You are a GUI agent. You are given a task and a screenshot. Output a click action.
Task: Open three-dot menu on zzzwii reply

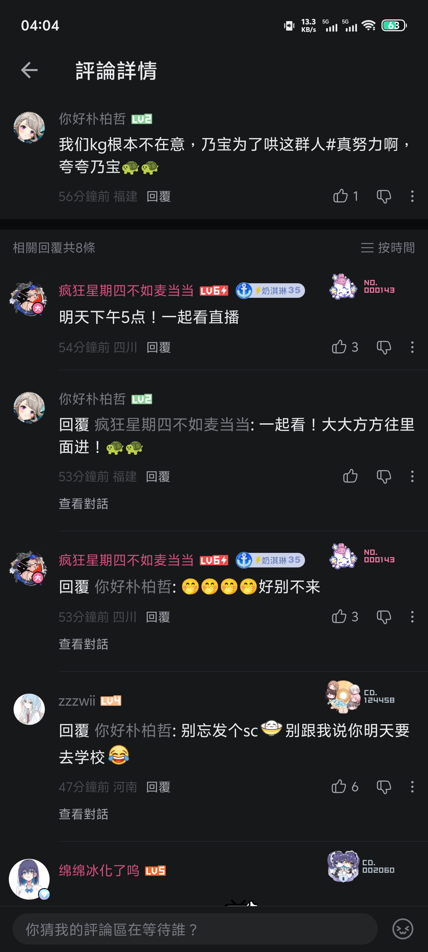point(412,787)
